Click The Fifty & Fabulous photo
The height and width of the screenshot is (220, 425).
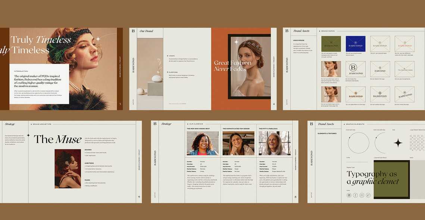pos(275,143)
